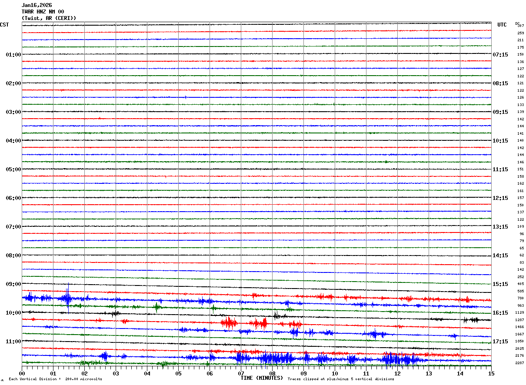Click the DC value 259
This screenshot has width=526, height=385.
[520, 33]
